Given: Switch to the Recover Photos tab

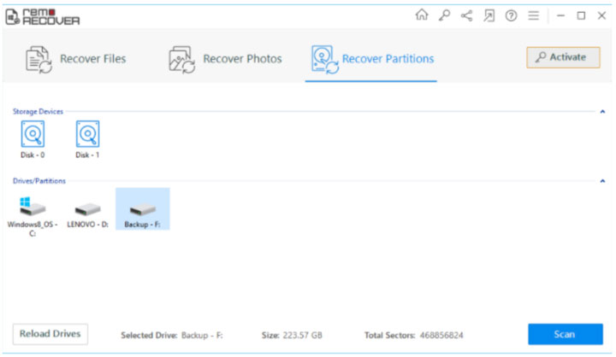Looking at the screenshot, I should 225,59.
